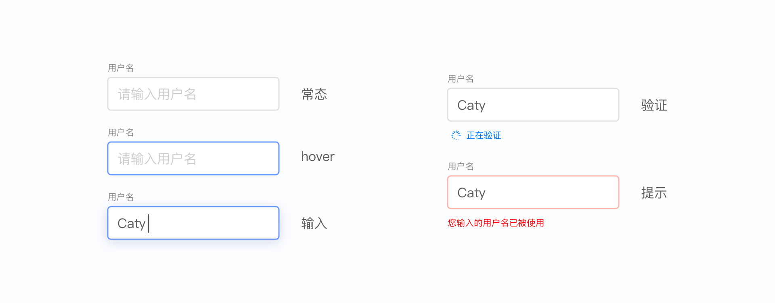The height and width of the screenshot is (303, 775).
Task: Click the red error message 您输入的用户名已被使用
Action: coord(496,223)
